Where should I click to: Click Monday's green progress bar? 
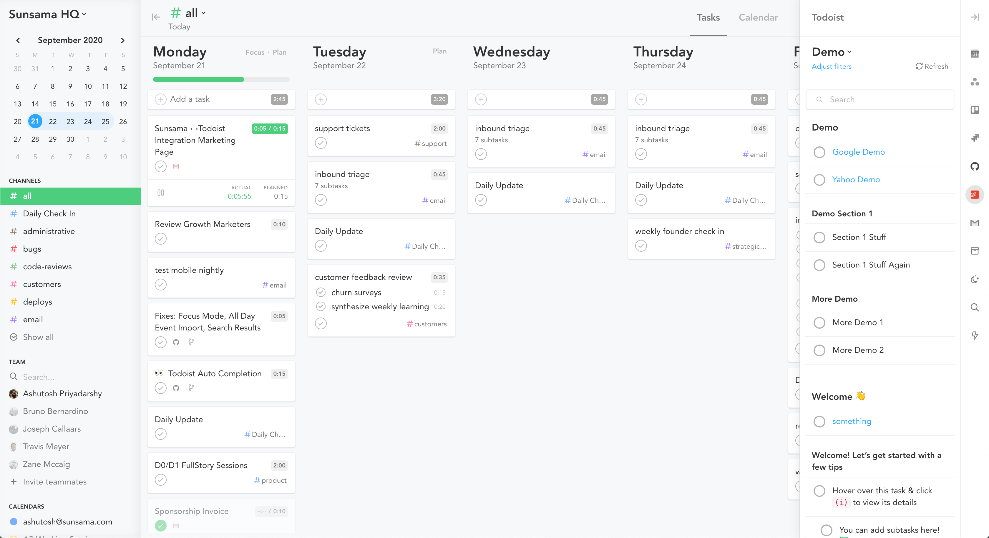click(x=198, y=79)
